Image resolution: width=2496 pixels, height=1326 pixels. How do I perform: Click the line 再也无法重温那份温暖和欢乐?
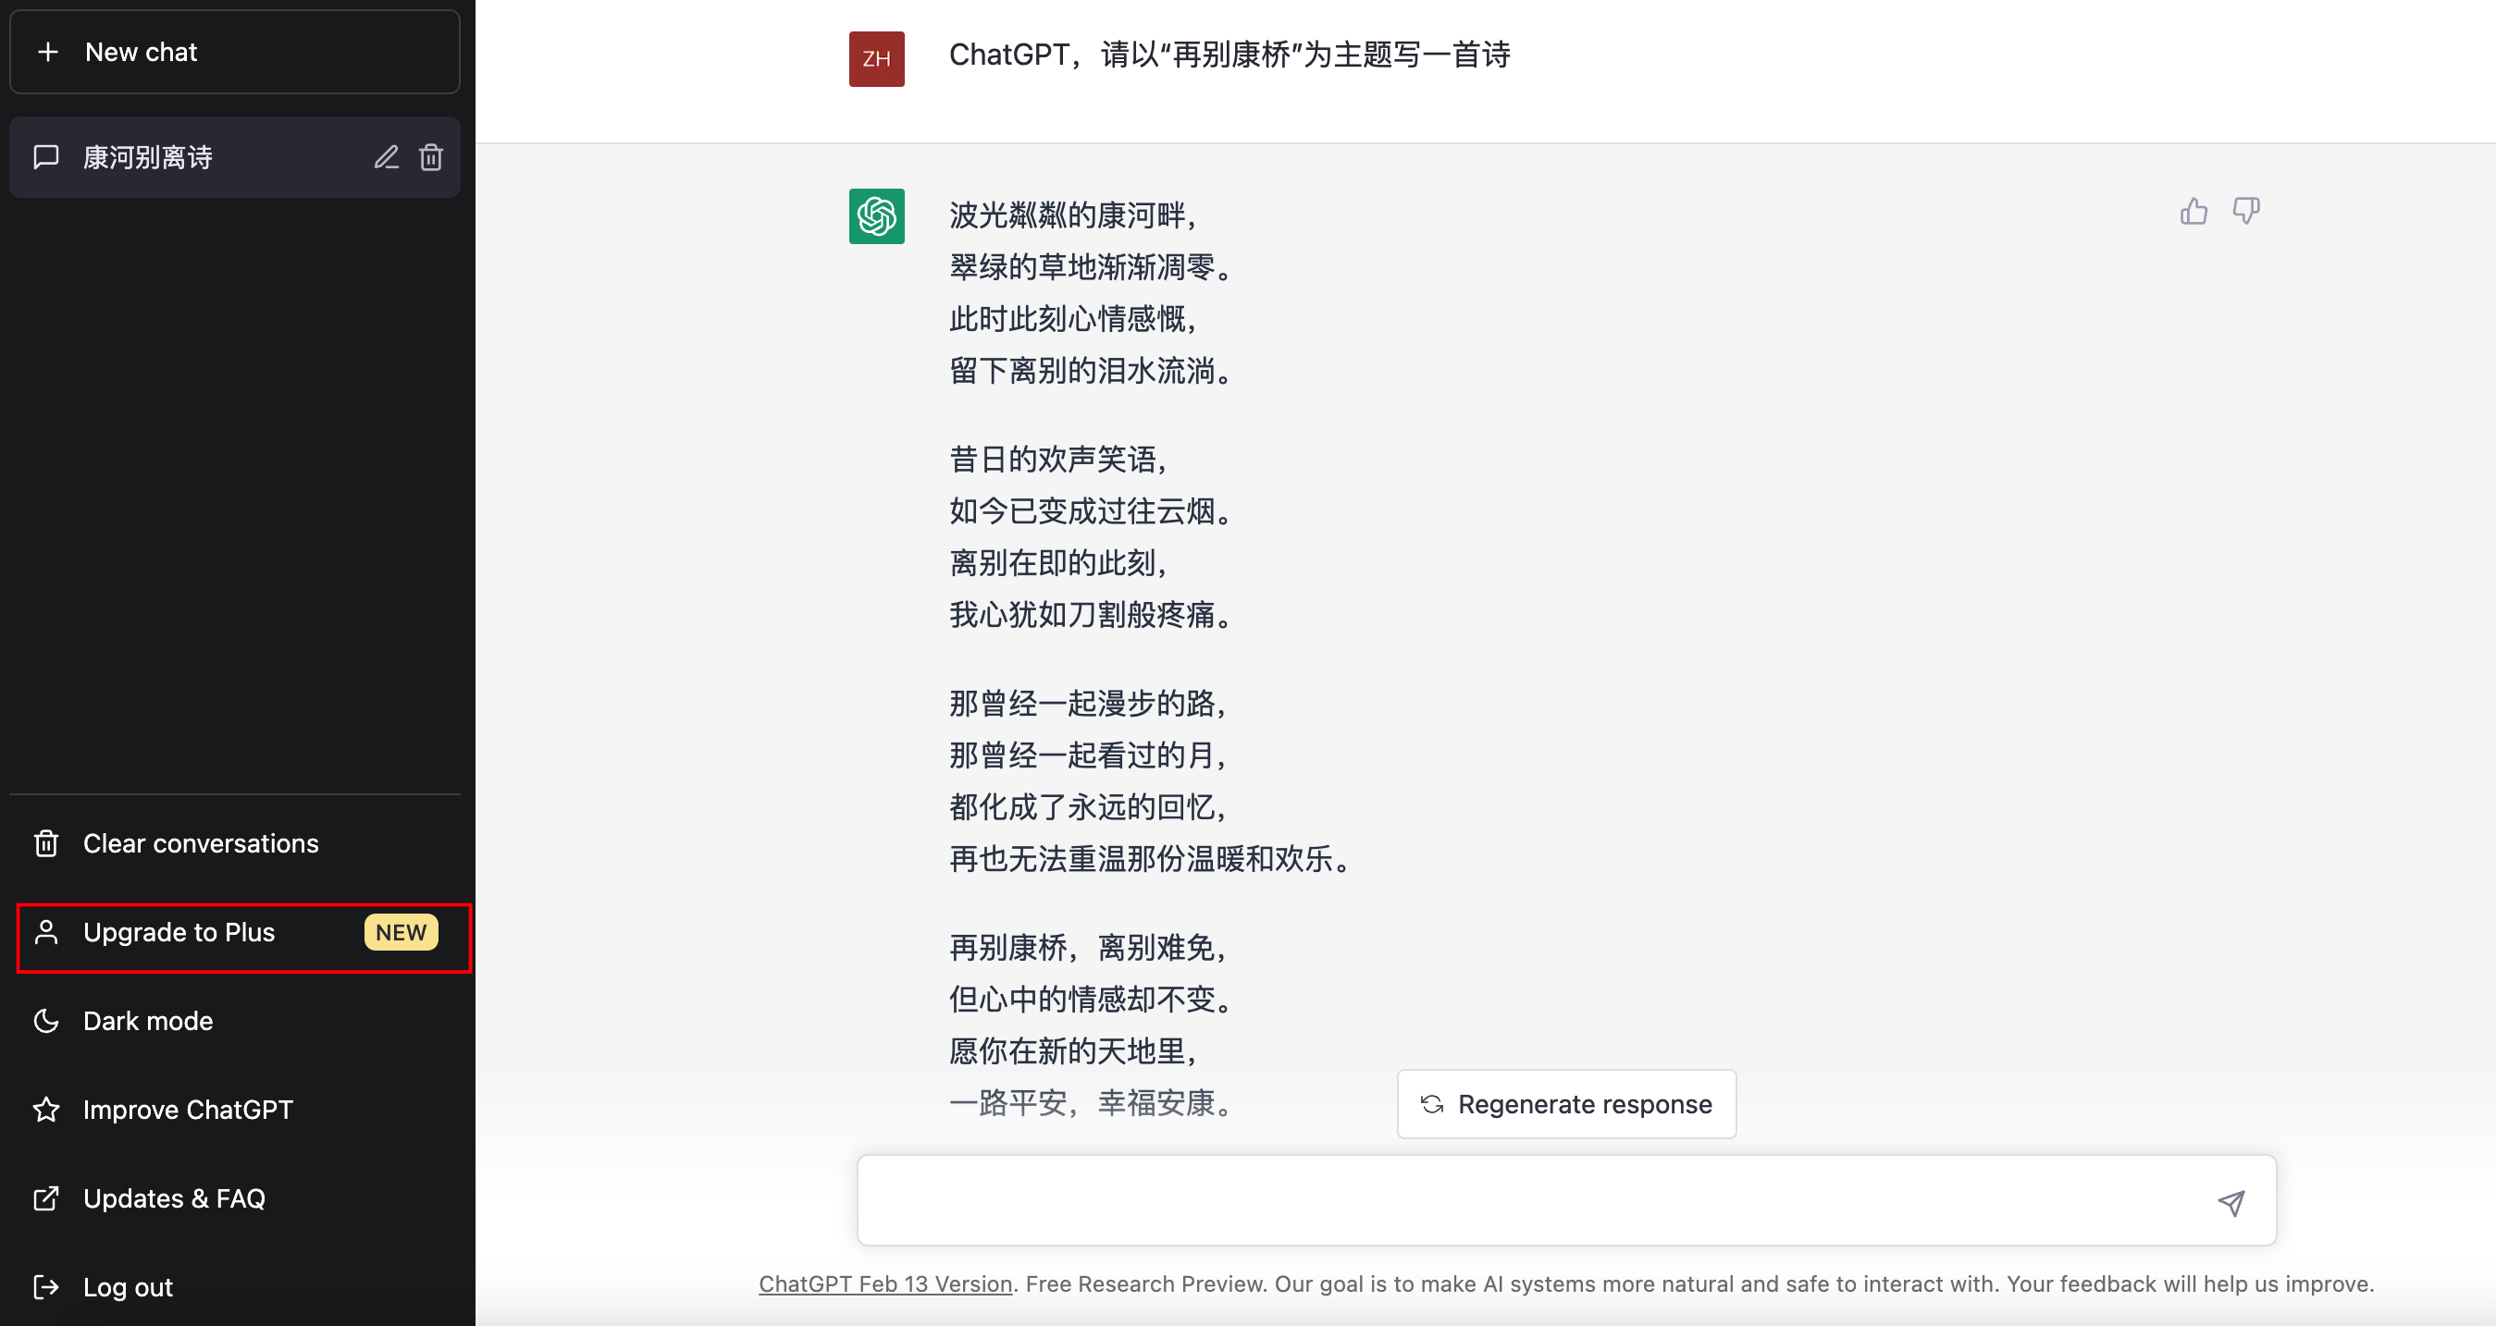(1150, 858)
